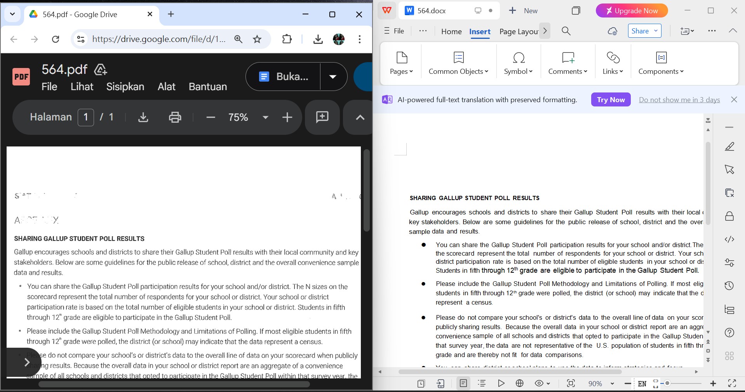Click the Try Now translation button
Image resolution: width=745 pixels, height=392 pixels.
611,100
